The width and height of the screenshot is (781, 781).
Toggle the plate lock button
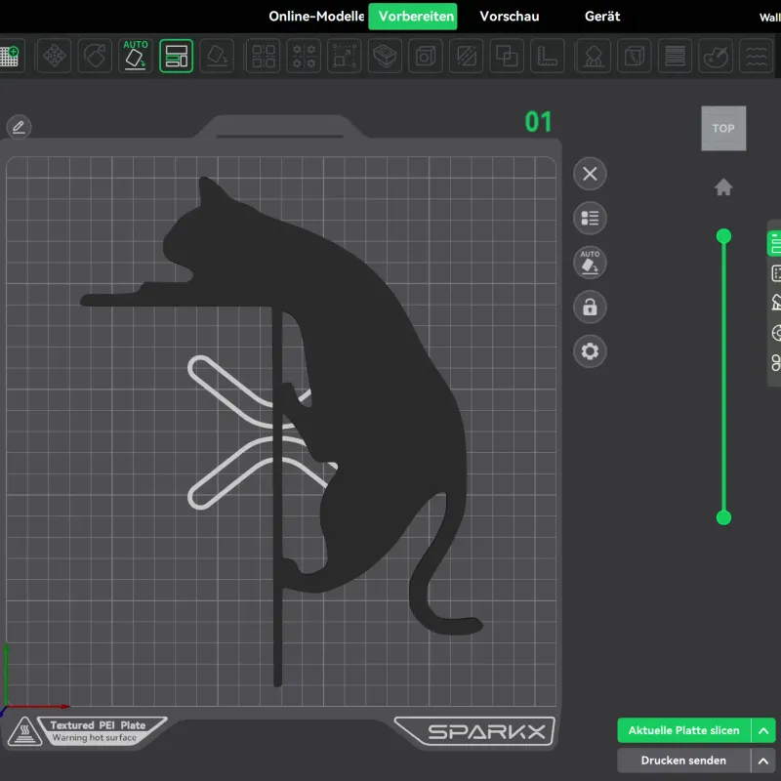coord(590,307)
